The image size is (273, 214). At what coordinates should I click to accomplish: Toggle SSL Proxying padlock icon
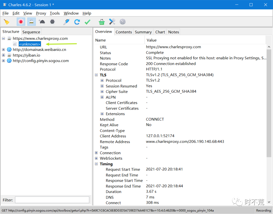pyautogui.click(x=31, y=22)
